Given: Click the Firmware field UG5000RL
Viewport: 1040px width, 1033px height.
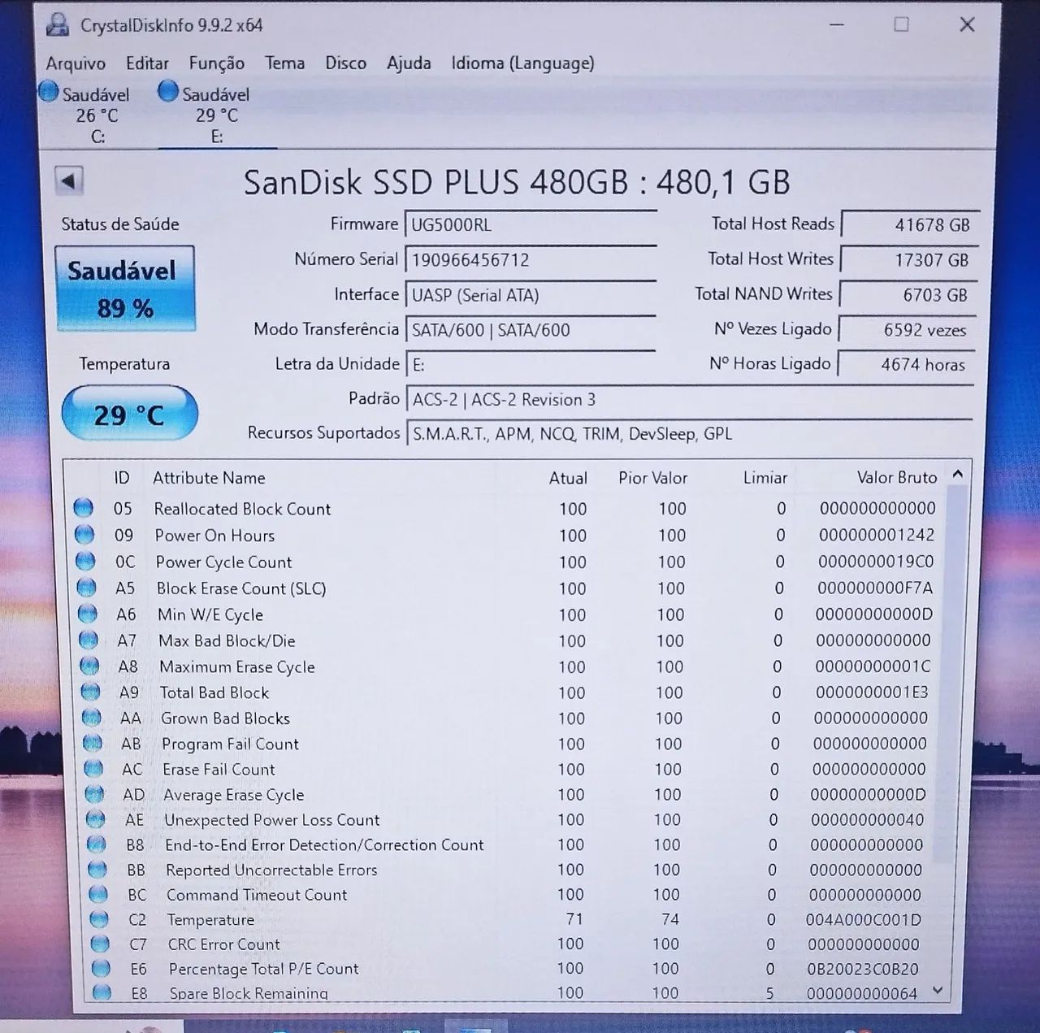Looking at the screenshot, I should [x=531, y=225].
